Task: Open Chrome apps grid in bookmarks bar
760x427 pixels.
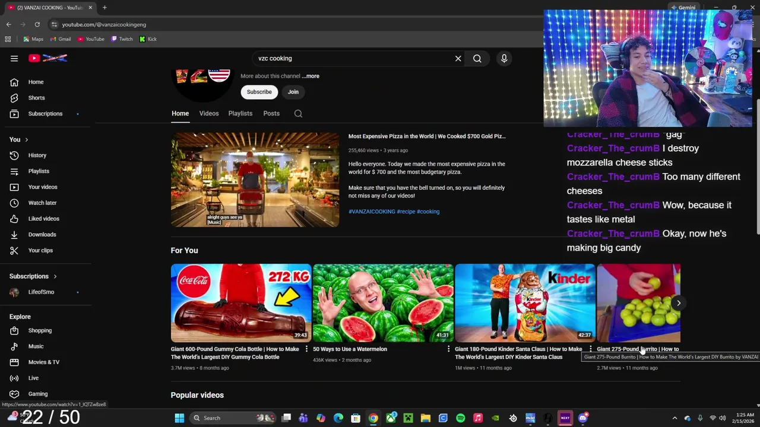Action: coord(8,39)
